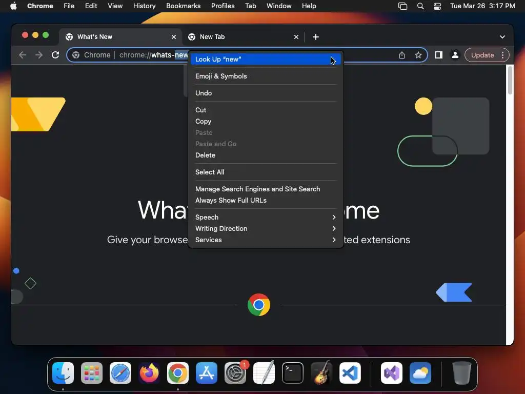This screenshot has width=525, height=394.
Task: Open the side panel icon
Action: pyautogui.click(x=439, y=55)
